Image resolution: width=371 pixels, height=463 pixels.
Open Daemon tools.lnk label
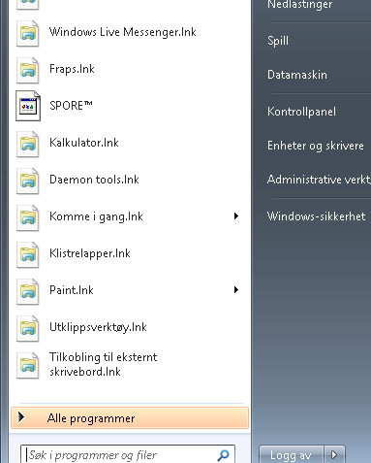click(x=94, y=180)
